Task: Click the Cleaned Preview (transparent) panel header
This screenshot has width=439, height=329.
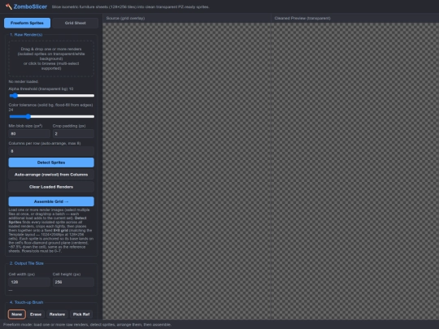Action: [355, 18]
